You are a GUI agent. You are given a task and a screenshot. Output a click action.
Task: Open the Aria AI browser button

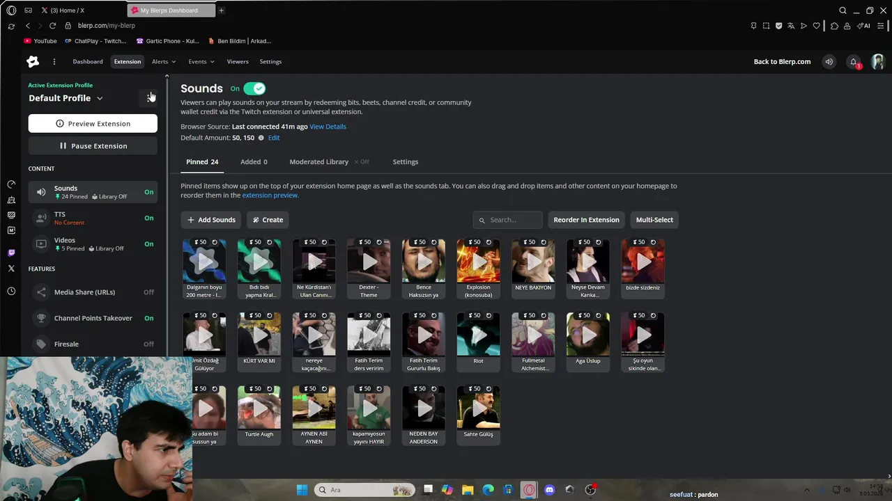click(x=864, y=26)
